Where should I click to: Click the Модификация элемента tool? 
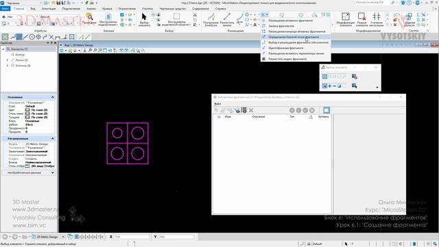click(346, 20)
